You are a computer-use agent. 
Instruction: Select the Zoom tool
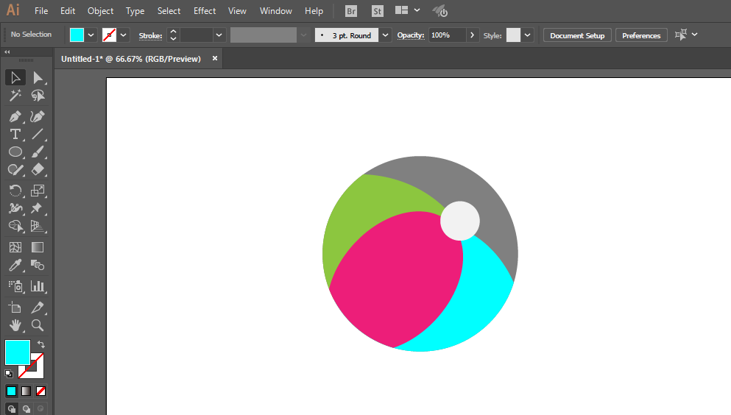pyautogui.click(x=38, y=325)
